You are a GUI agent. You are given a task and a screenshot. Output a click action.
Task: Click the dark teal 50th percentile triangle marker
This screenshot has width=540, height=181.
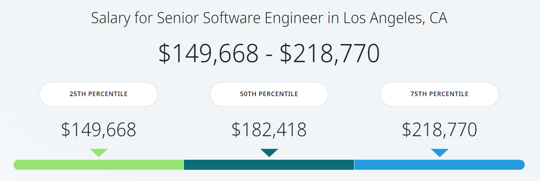click(269, 152)
